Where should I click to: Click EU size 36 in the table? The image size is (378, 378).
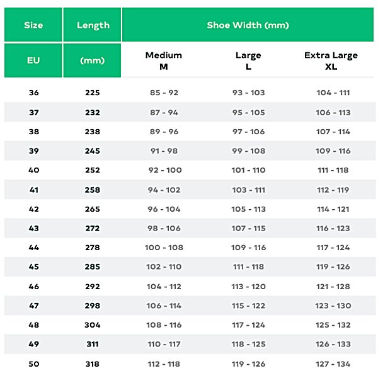click(x=34, y=93)
